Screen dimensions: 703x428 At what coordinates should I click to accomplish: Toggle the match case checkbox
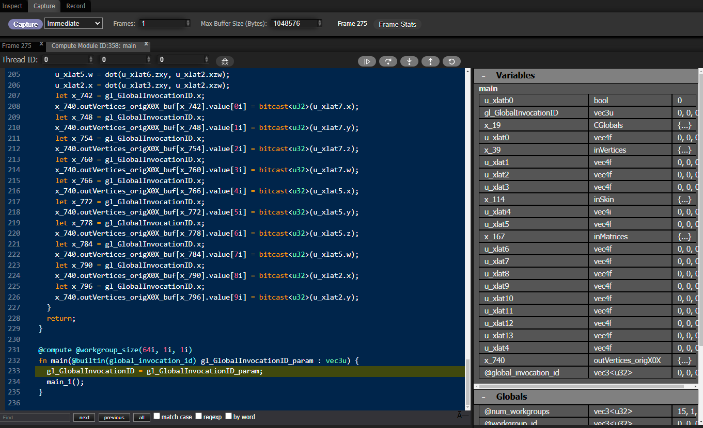click(157, 416)
